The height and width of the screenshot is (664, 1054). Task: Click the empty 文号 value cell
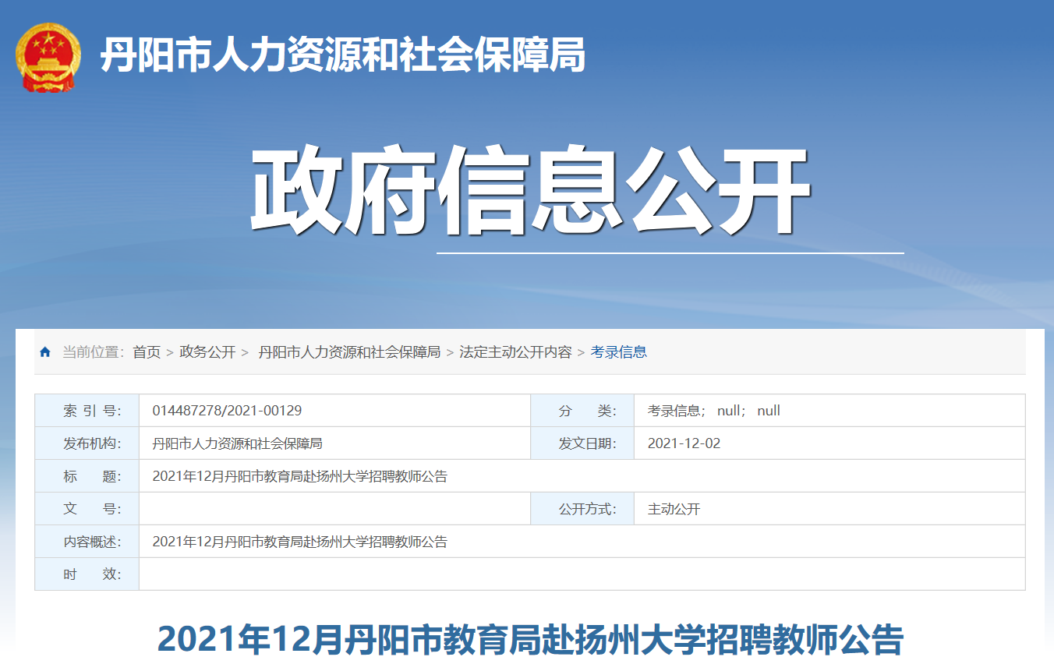point(334,509)
